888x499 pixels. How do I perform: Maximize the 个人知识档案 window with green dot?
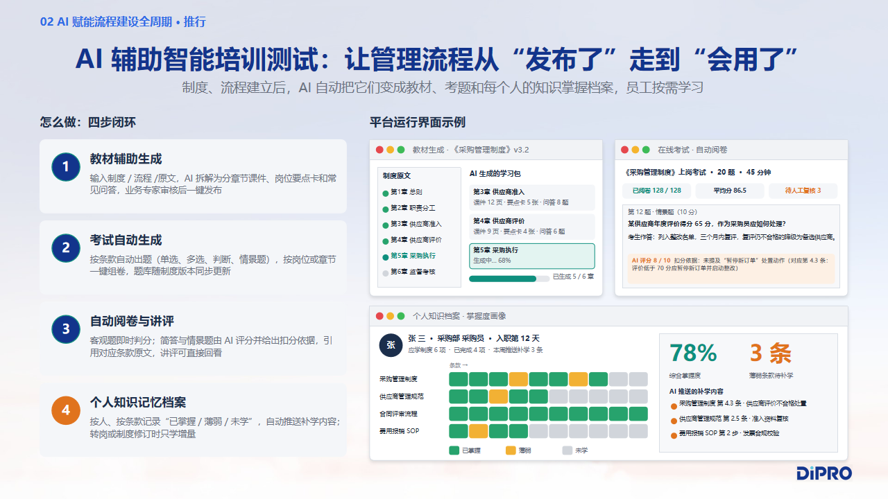[x=401, y=316]
